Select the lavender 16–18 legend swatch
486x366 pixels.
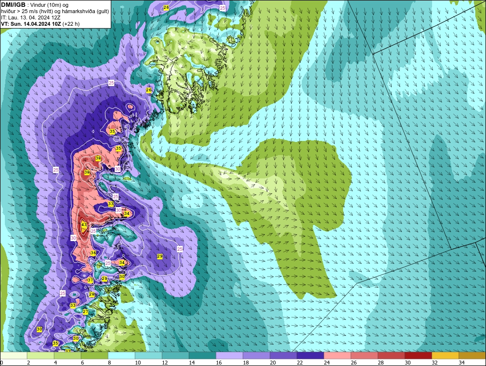tap(229, 355)
